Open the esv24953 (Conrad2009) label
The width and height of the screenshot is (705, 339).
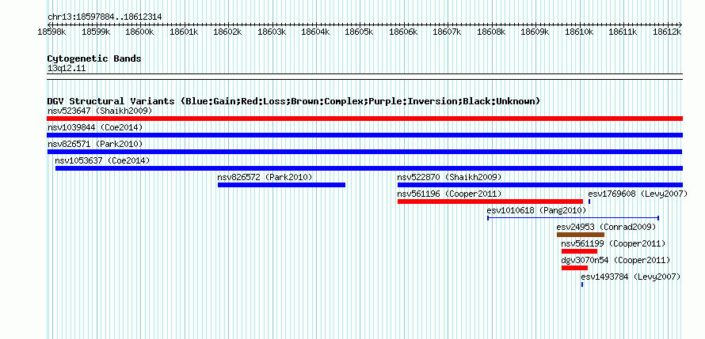(x=604, y=227)
